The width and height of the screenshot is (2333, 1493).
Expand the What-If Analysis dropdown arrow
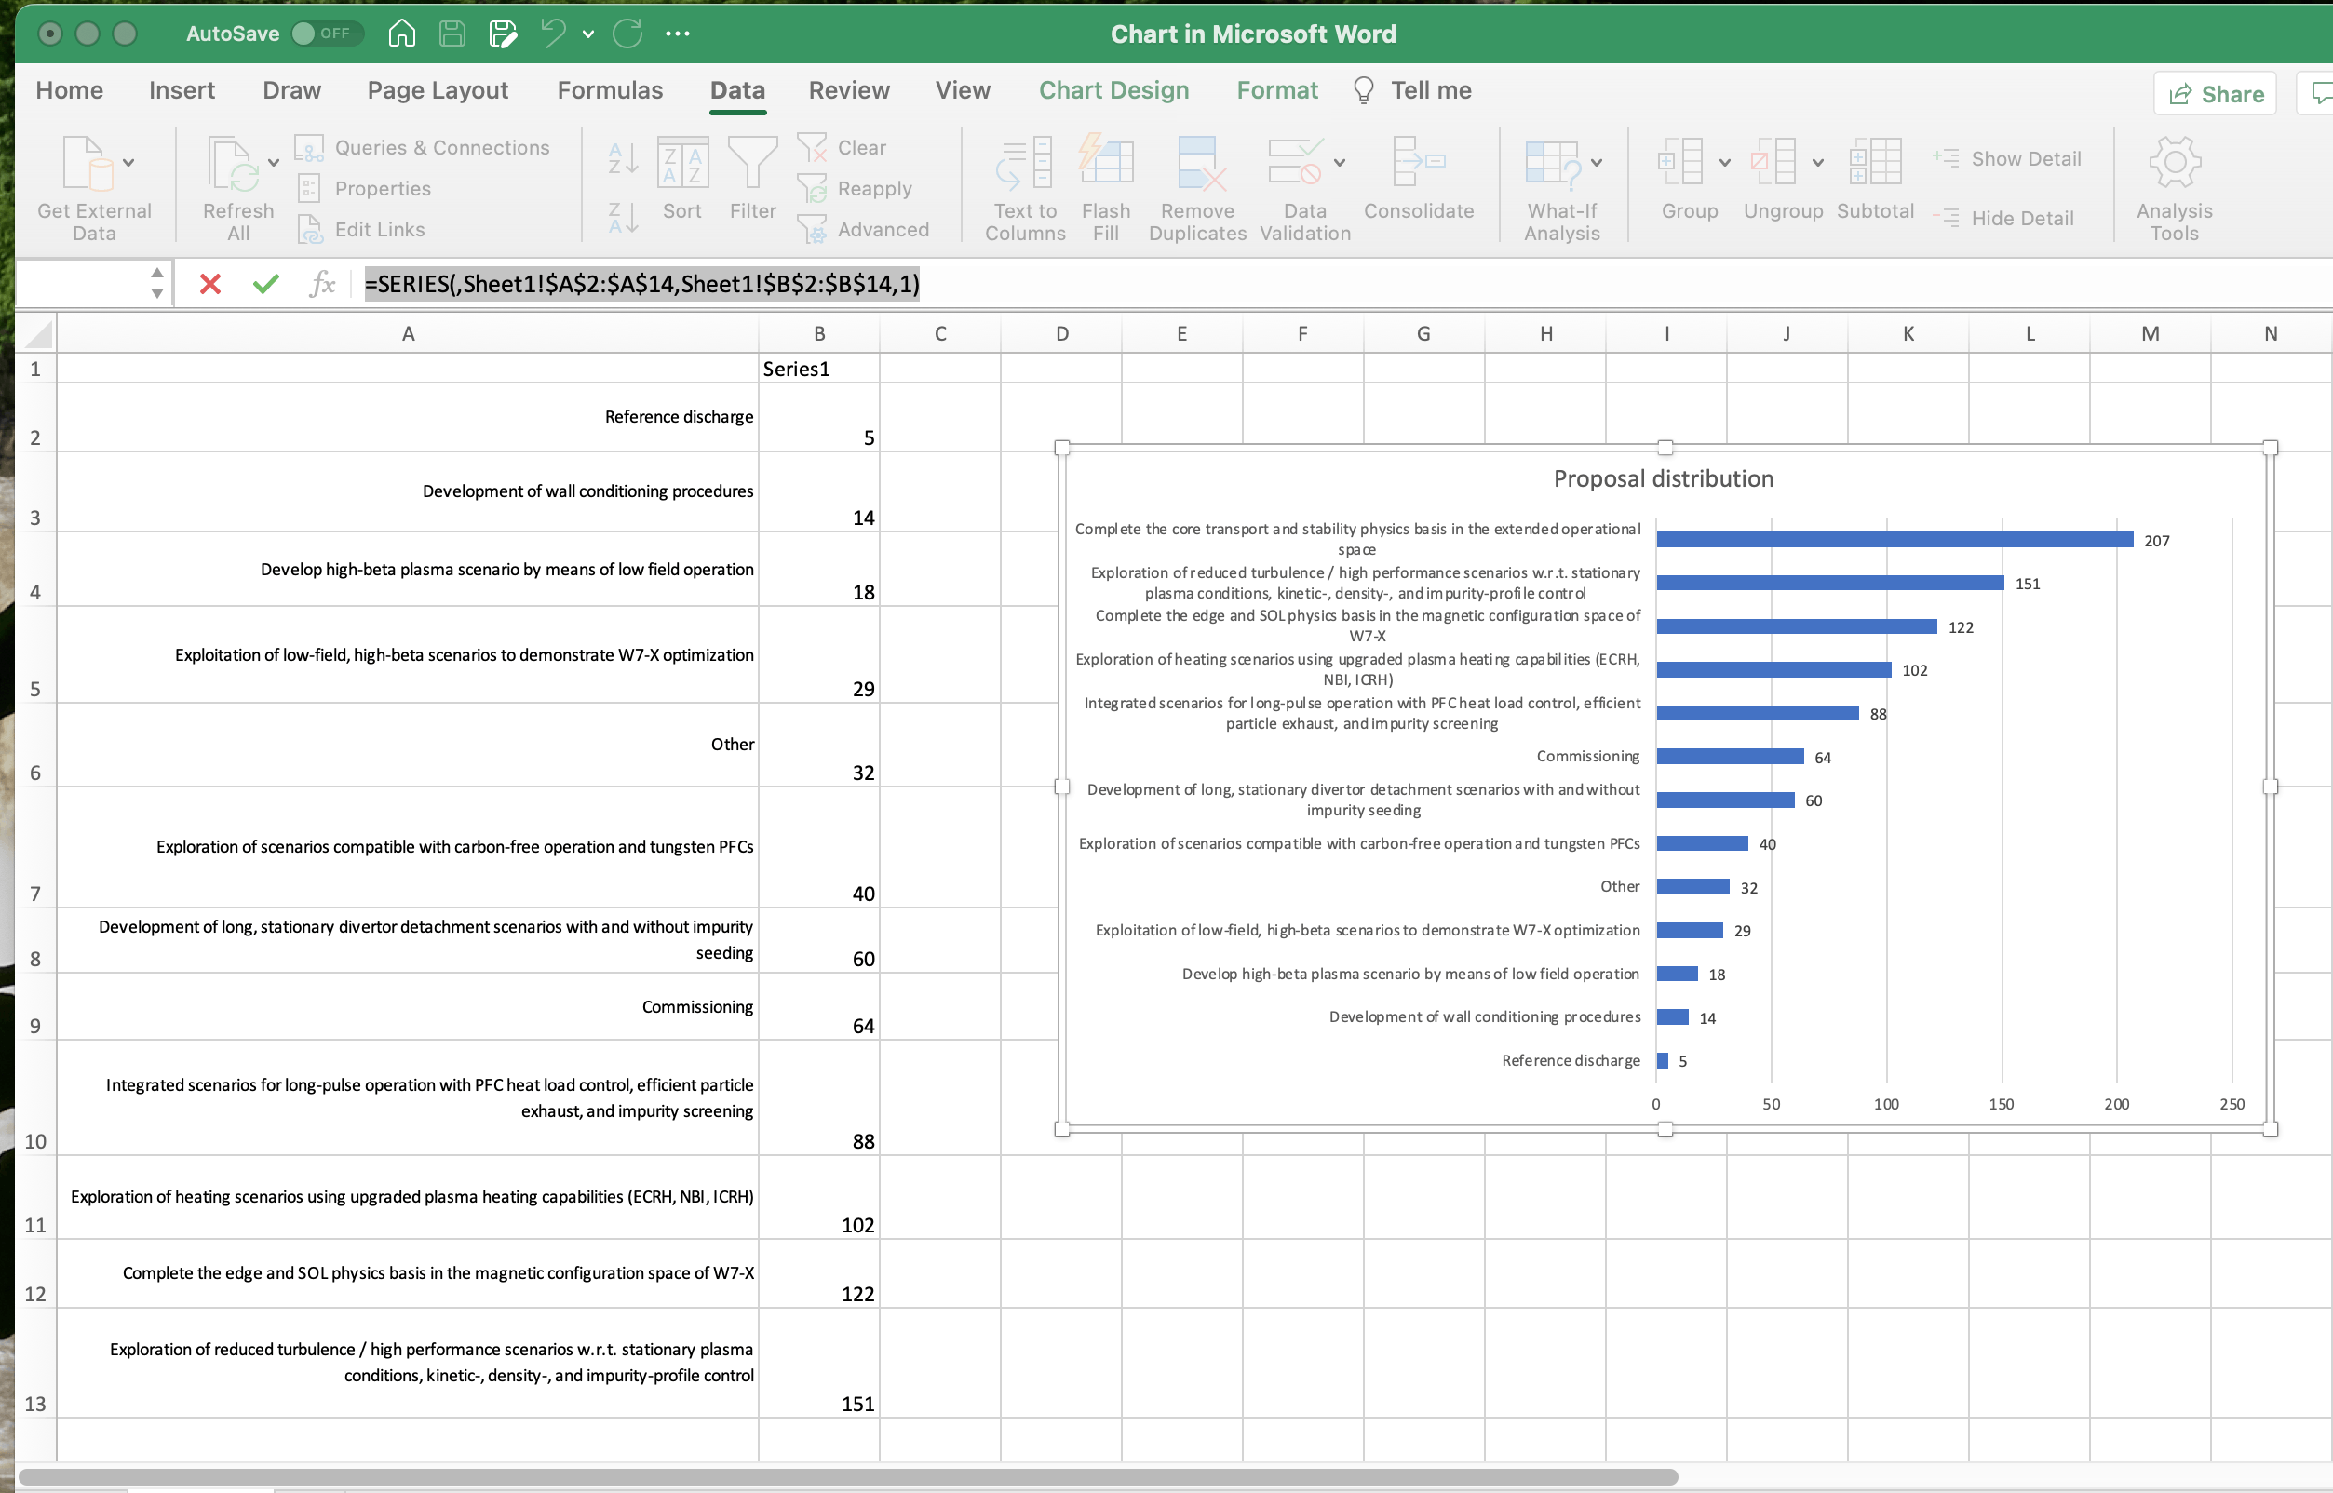point(1596,163)
